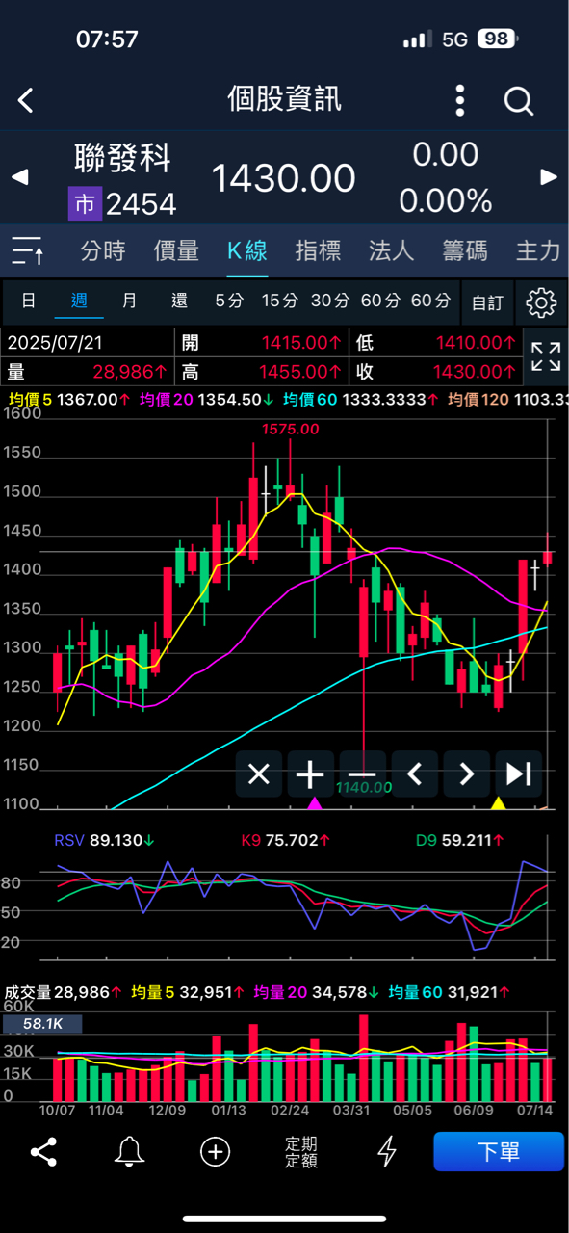Open chart settings gear icon
The image size is (569, 1233).
click(541, 302)
